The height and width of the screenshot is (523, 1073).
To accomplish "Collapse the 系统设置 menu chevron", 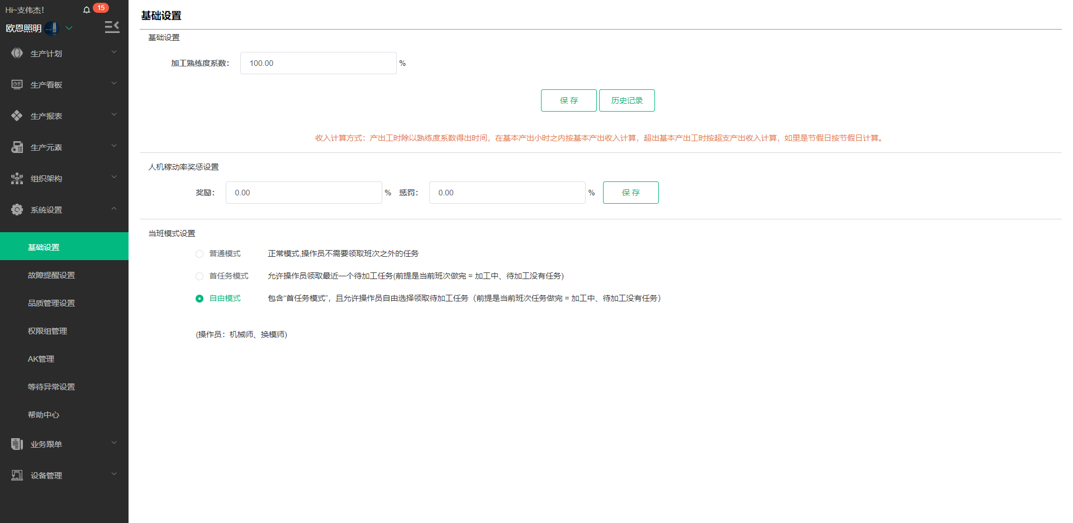I will point(114,209).
